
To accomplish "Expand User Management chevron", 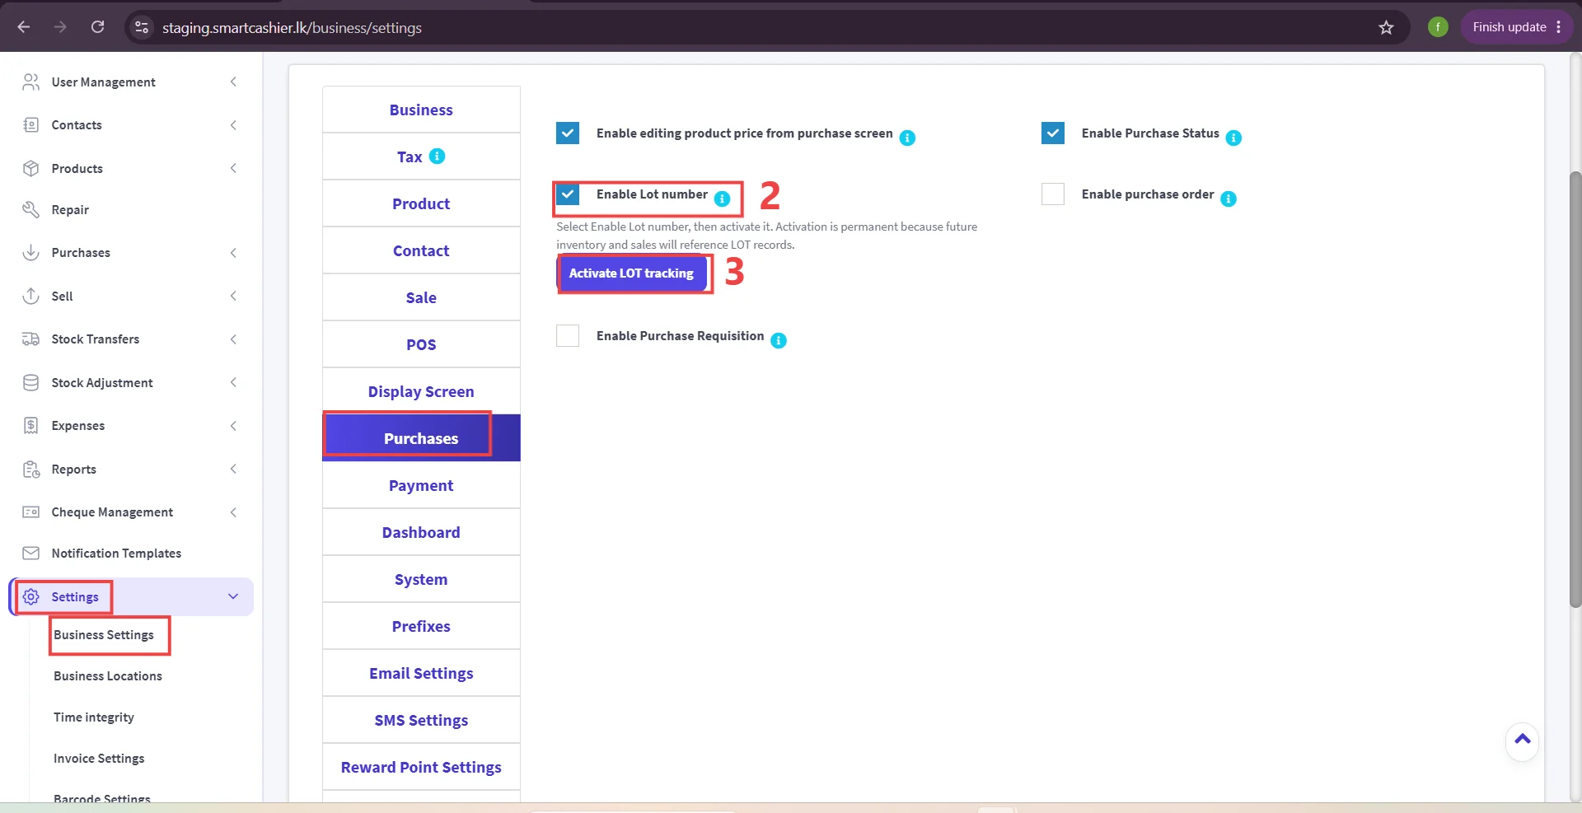I will tap(233, 82).
